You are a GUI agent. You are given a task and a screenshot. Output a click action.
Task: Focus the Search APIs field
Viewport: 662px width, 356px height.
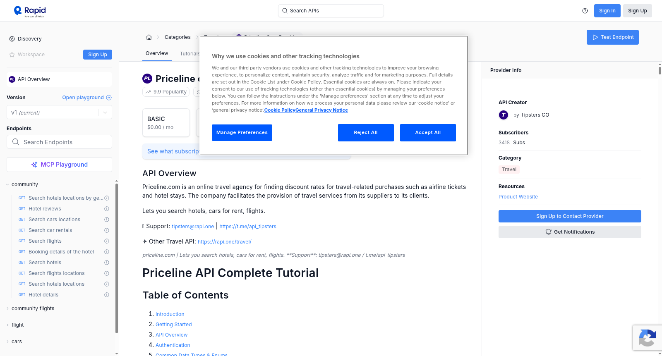pos(331,11)
